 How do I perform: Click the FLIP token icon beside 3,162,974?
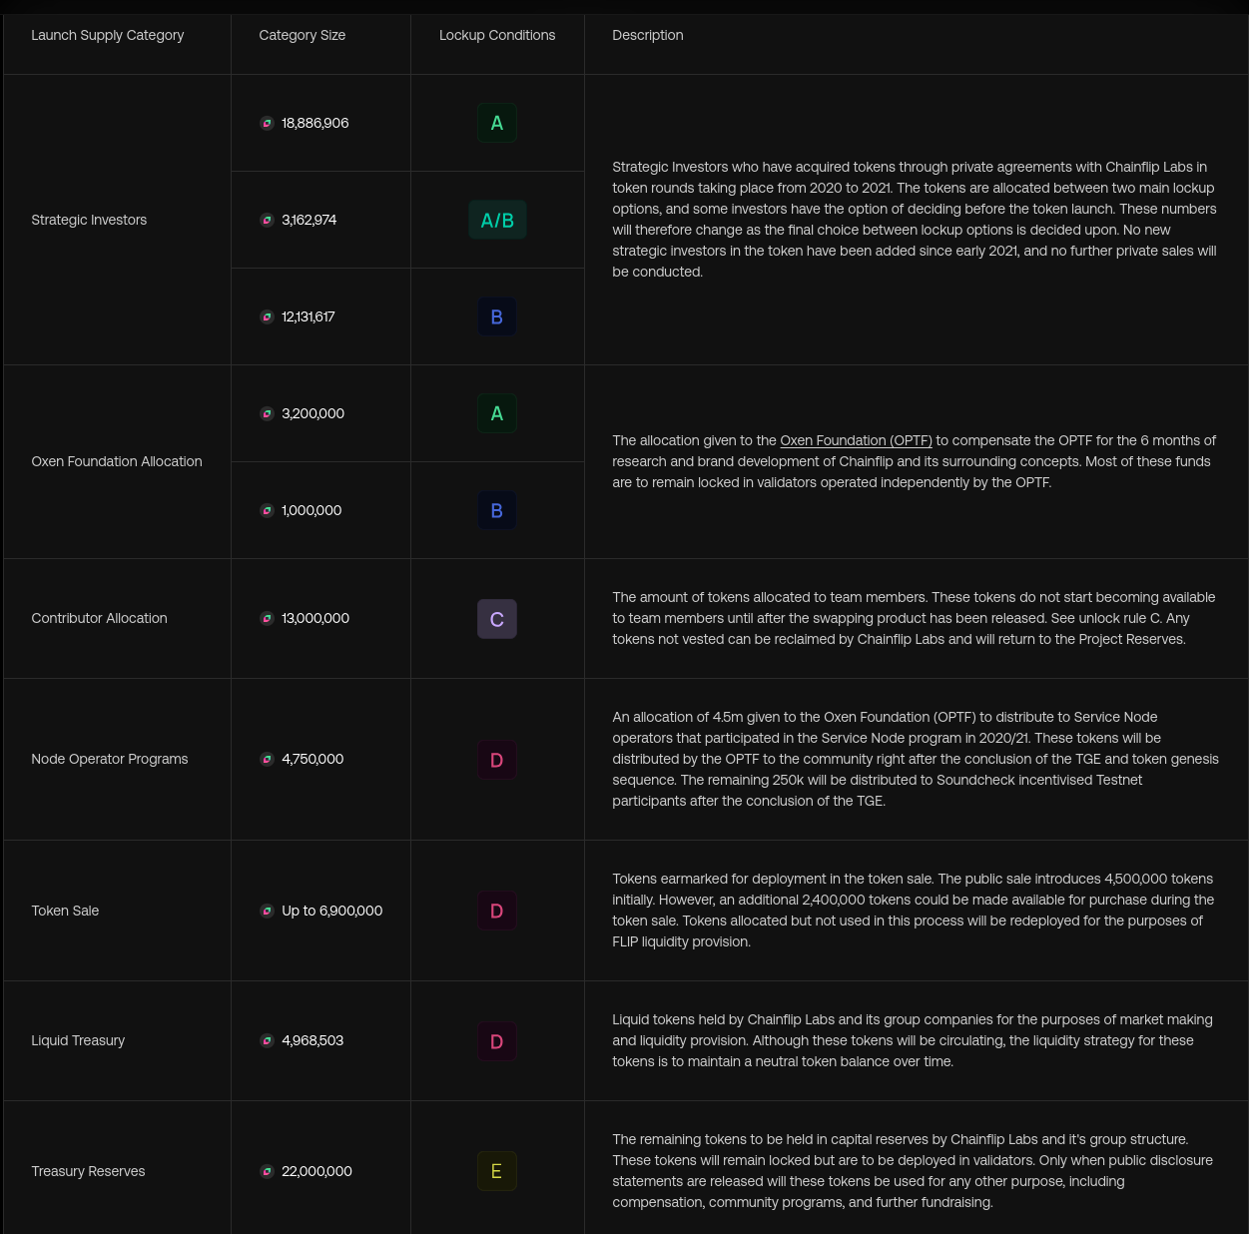point(267,220)
